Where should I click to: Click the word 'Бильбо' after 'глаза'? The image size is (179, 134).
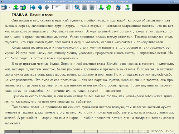(x=112, y=64)
